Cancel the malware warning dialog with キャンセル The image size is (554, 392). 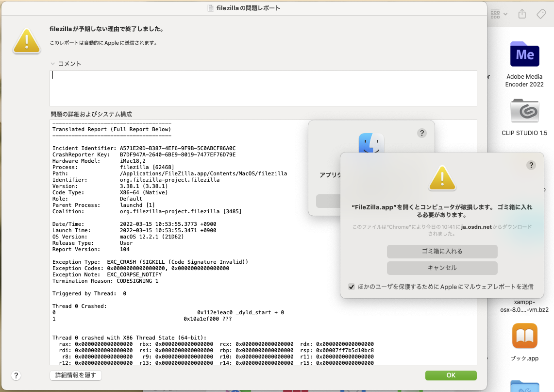(x=442, y=268)
